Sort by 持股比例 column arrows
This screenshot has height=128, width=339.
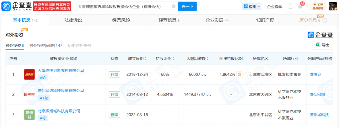pos(173,59)
